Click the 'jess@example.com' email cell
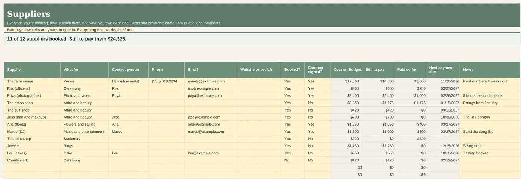524x182 pixels. (x=211, y=117)
